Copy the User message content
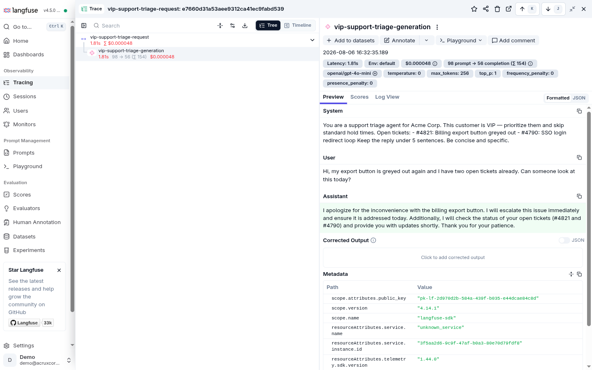 coord(579,157)
